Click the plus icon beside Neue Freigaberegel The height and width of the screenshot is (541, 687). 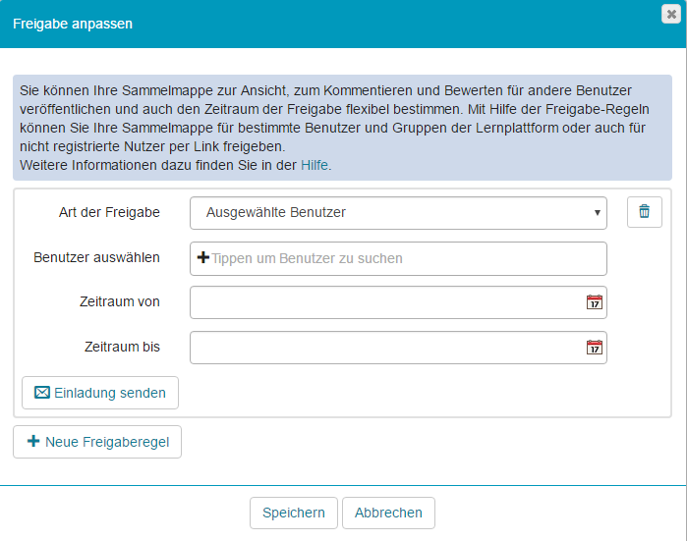pos(33,442)
